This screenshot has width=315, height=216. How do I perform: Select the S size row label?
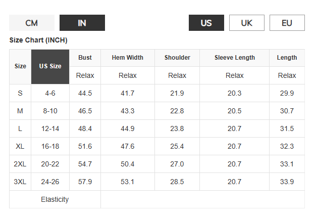coord(20,93)
